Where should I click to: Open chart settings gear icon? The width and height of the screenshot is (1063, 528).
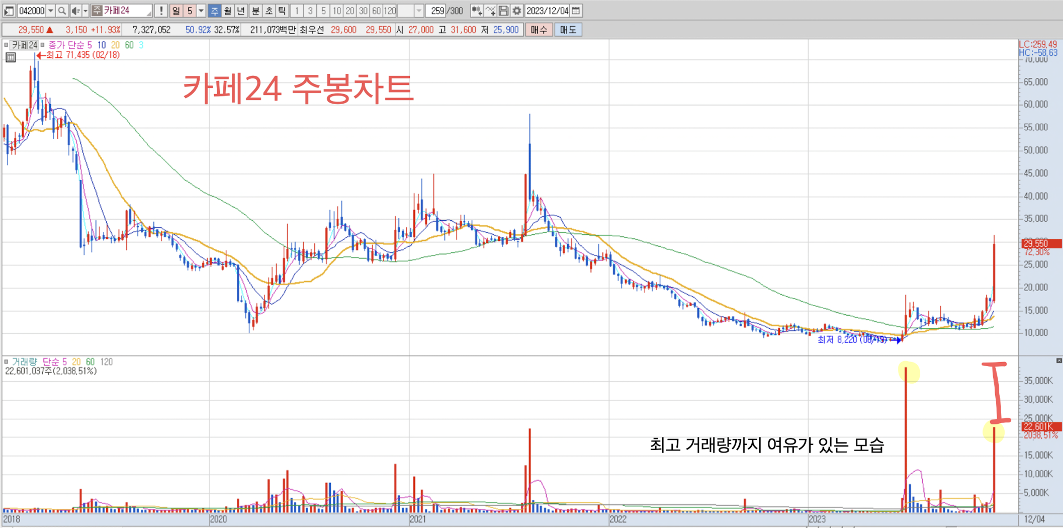[x=516, y=11]
